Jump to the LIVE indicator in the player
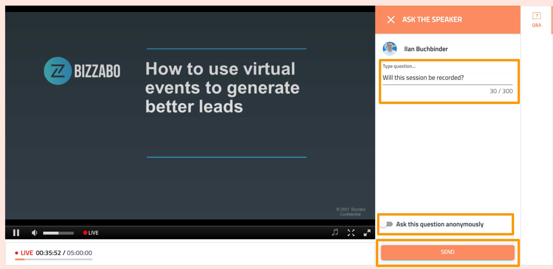The height and width of the screenshot is (269, 553). (91, 233)
